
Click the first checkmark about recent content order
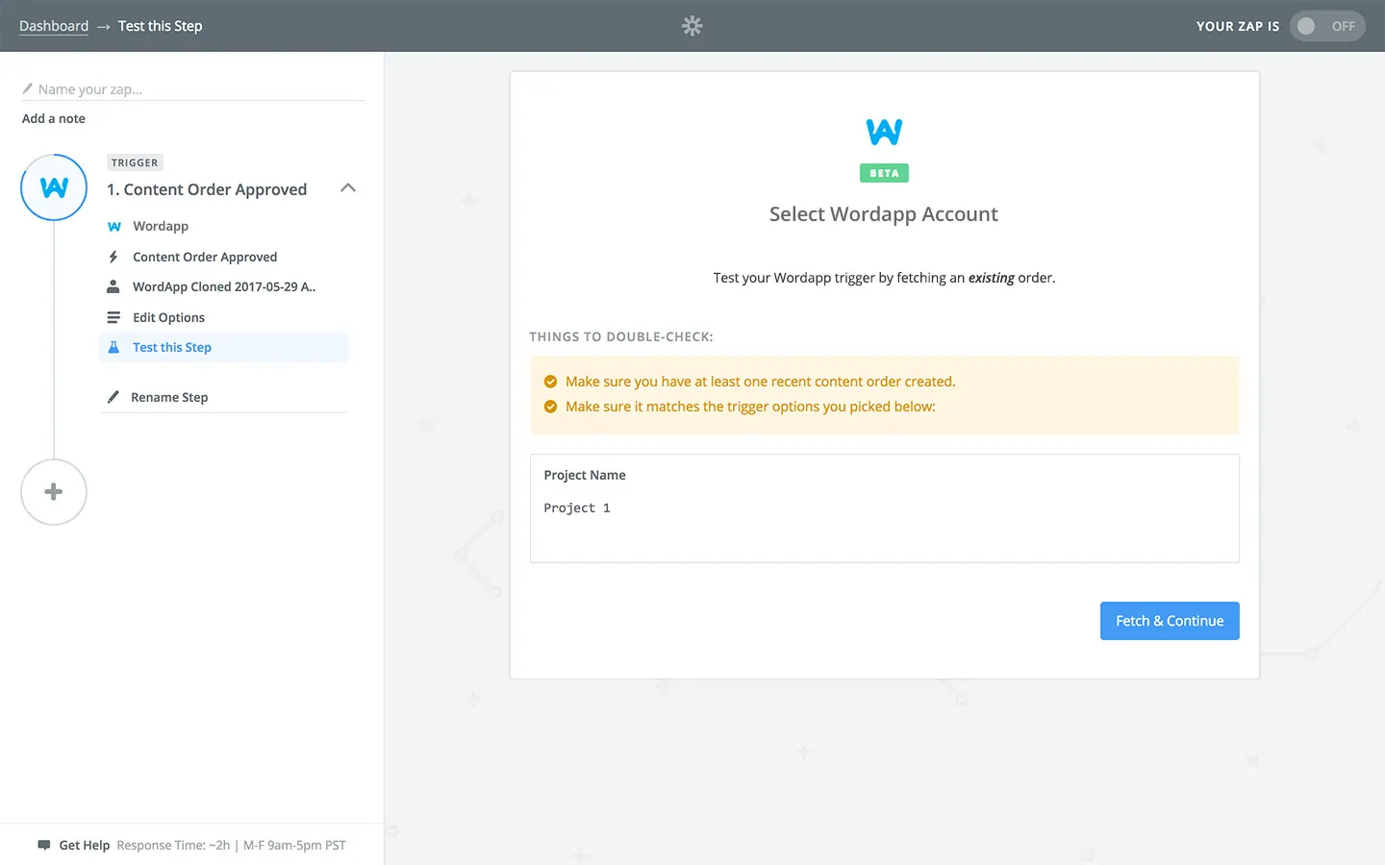tap(550, 382)
